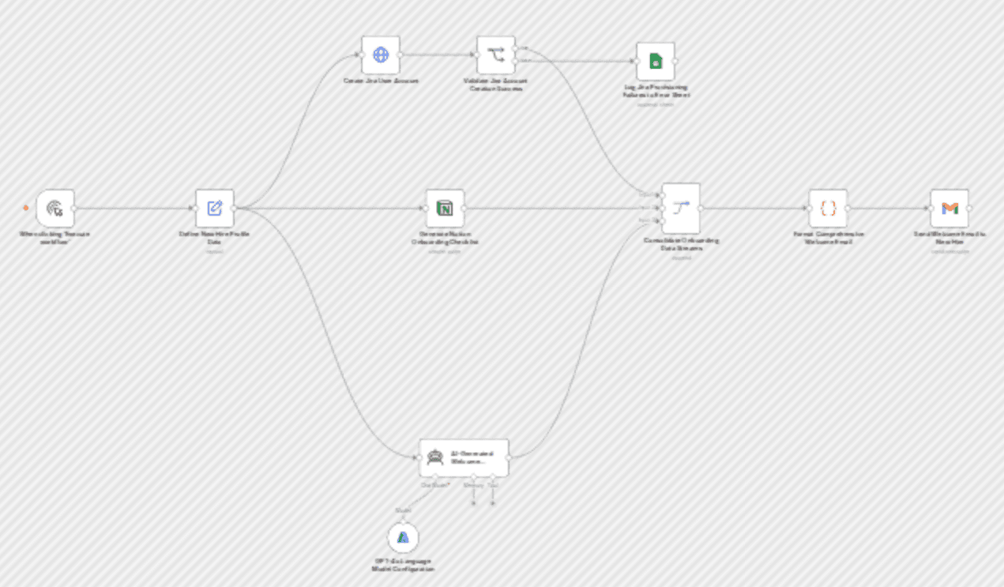Open the Format Comprehensive Welcome Email code node
The height and width of the screenshot is (587, 1004).
tap(828, 209)
